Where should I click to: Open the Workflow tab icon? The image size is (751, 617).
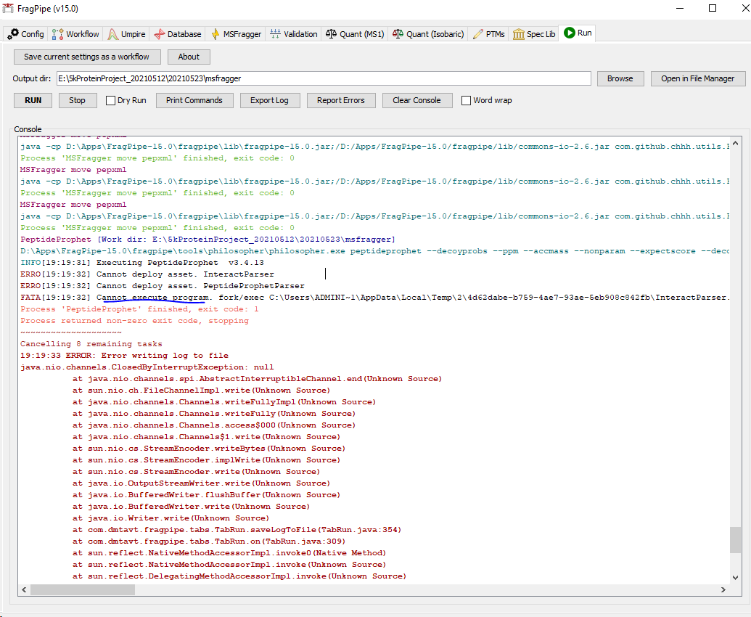coord(56,33)
